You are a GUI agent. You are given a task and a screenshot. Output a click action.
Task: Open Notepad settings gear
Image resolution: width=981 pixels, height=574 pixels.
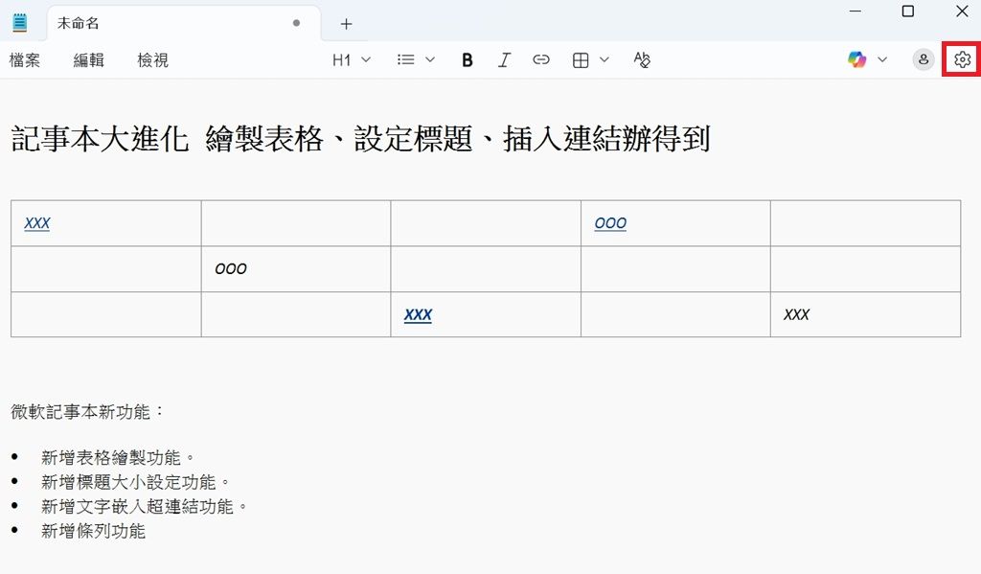click(963, 60)
